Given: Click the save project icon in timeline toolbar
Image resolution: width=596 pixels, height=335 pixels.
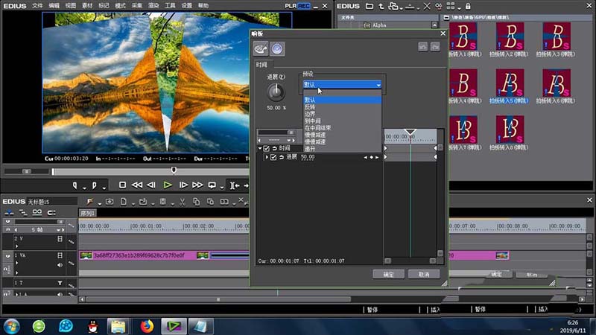Looking at the screenshot, I should pyautogui.click(x=162, y=202).
